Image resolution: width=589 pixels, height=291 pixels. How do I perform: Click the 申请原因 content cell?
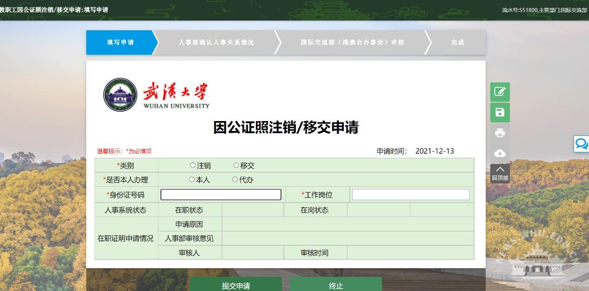pyautogui.click(x=348, y=224)
